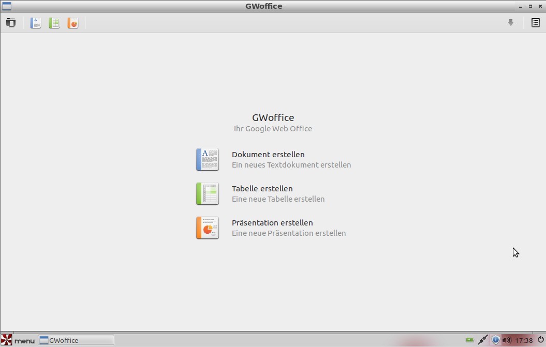Viewport: 546px width, 347px height.
Task: Click the volume speaker tray icon
Action: click(507, 340)
